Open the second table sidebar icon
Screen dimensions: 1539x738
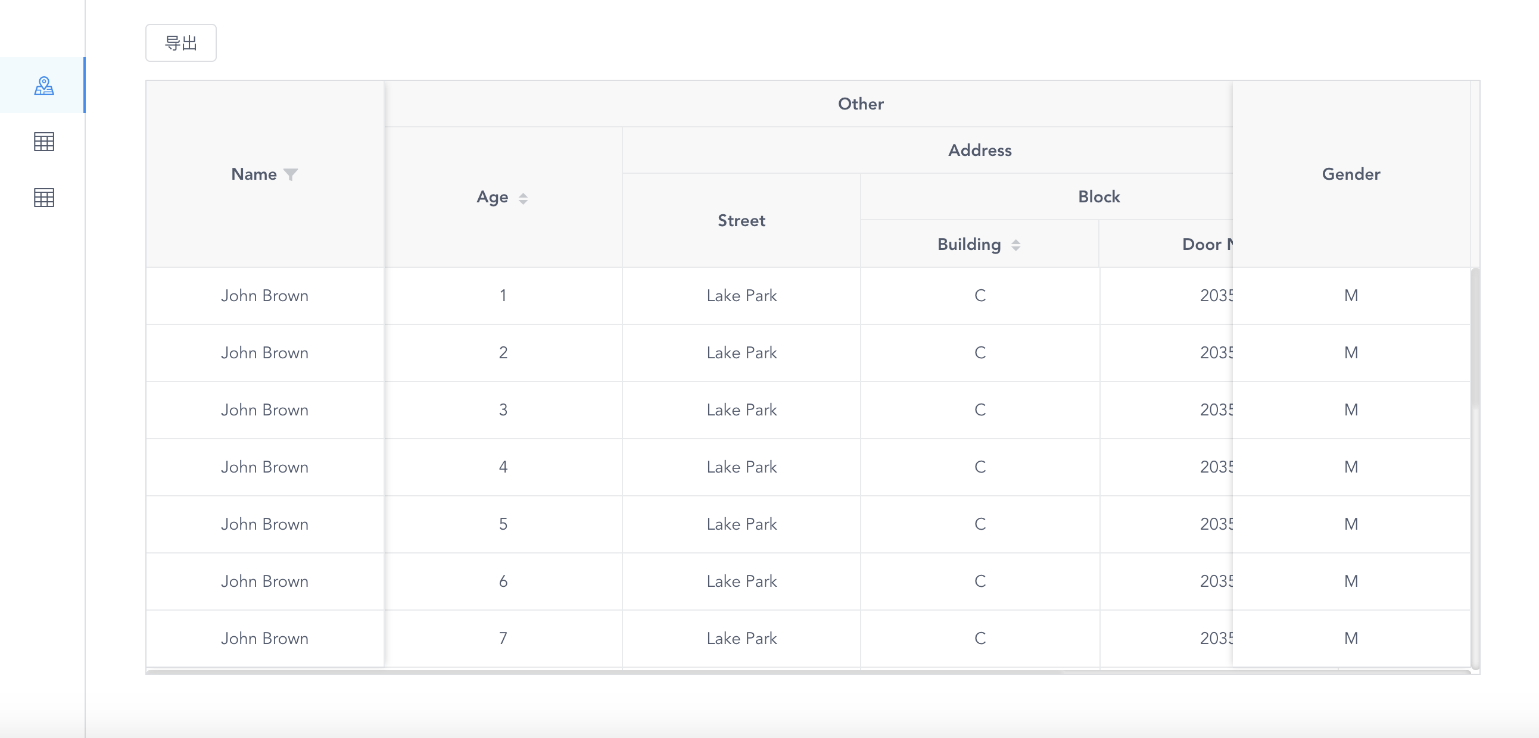[43, 198]
